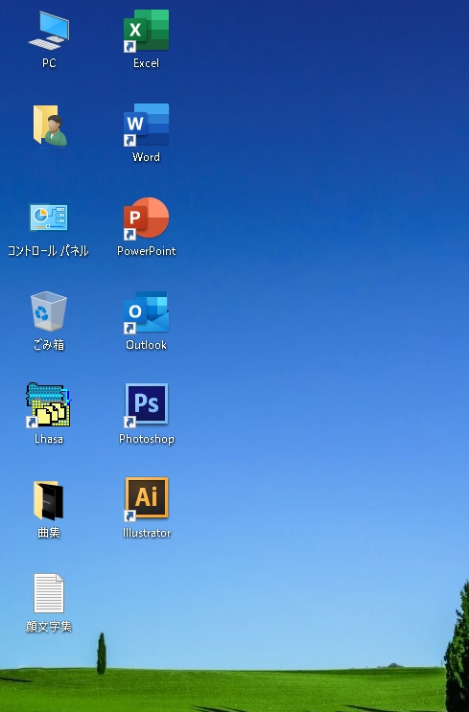Select the Lhasa shortcut icon
Viewport: 469px width, 712px height.
tap(48, 405)
